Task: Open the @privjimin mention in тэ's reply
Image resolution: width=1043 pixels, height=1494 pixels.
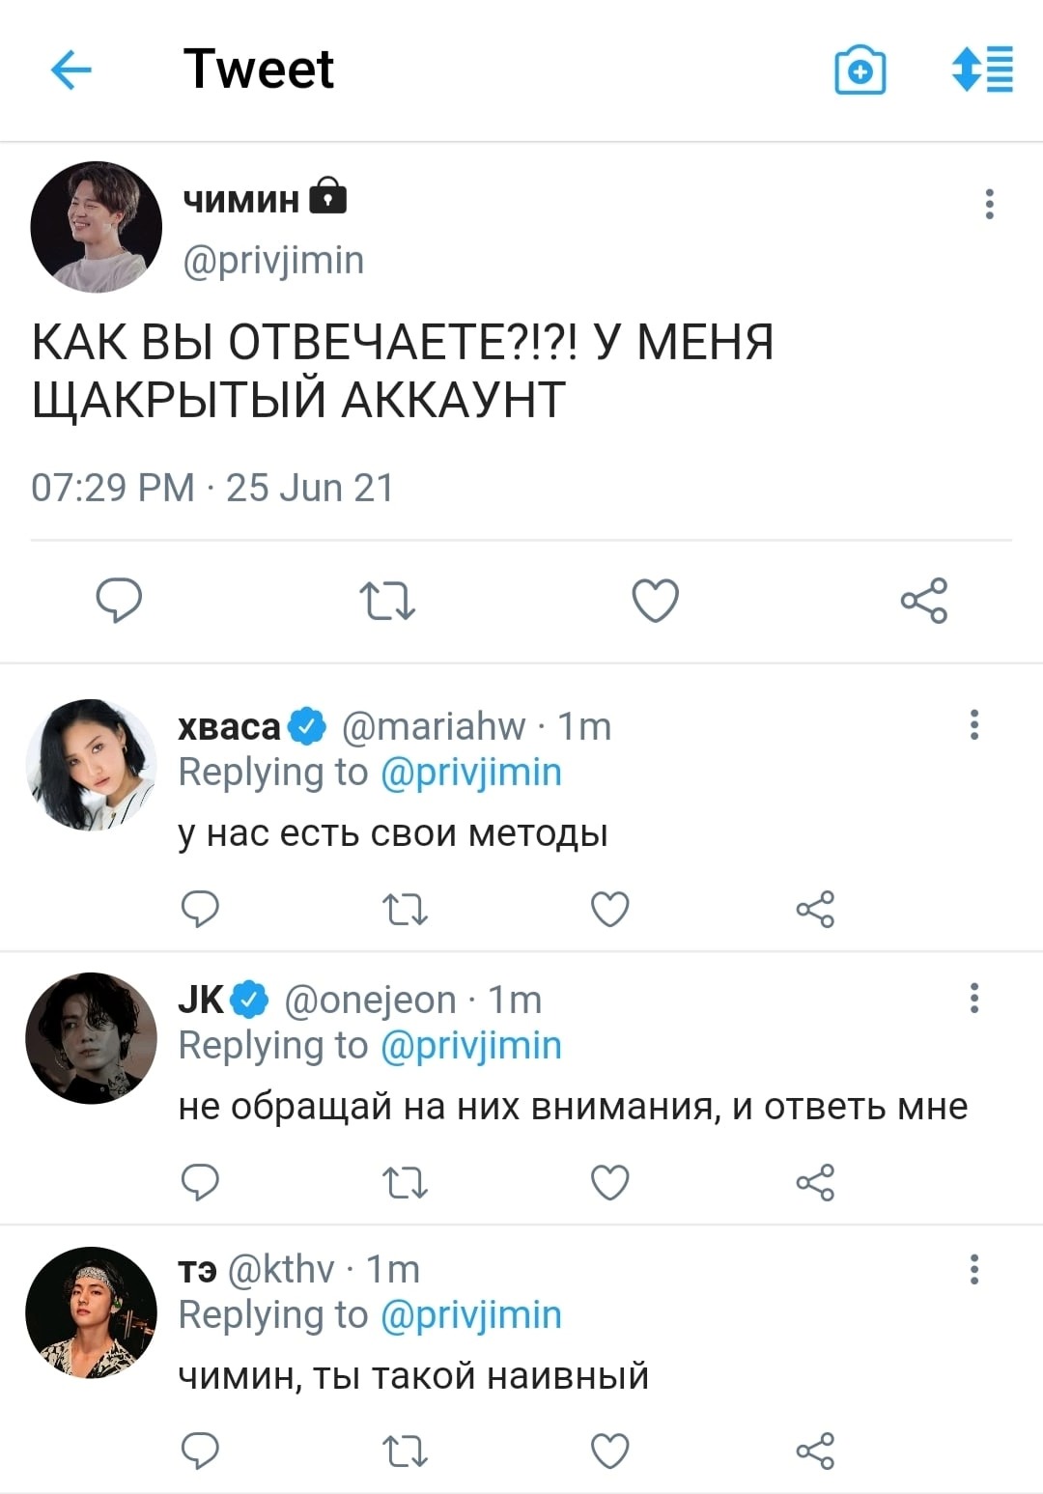Action: (471, 1315)
